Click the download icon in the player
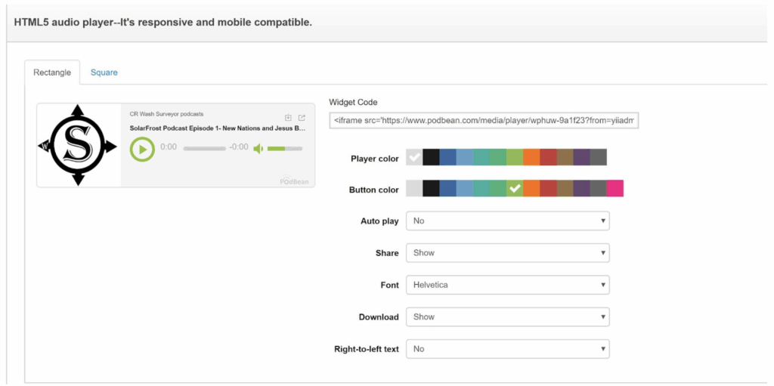The width and height of the screenshot is (774, 386). 288,118
